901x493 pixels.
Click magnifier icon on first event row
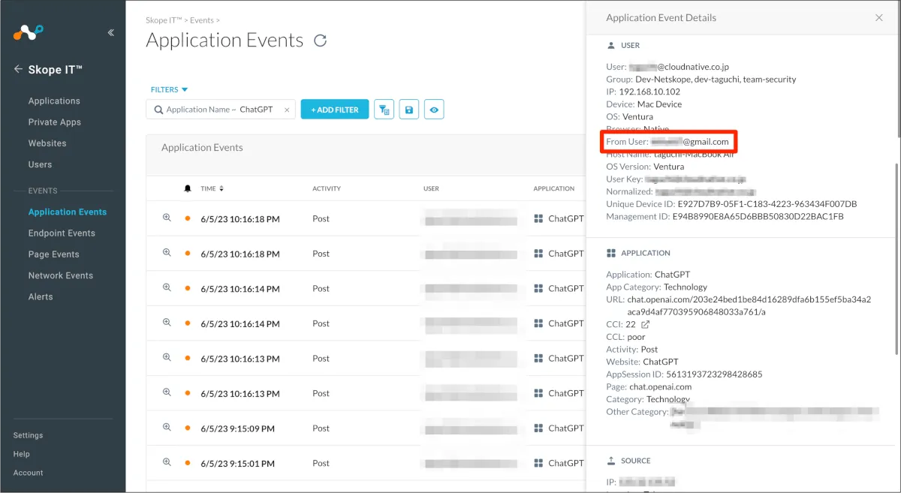(x=167, y=218)
